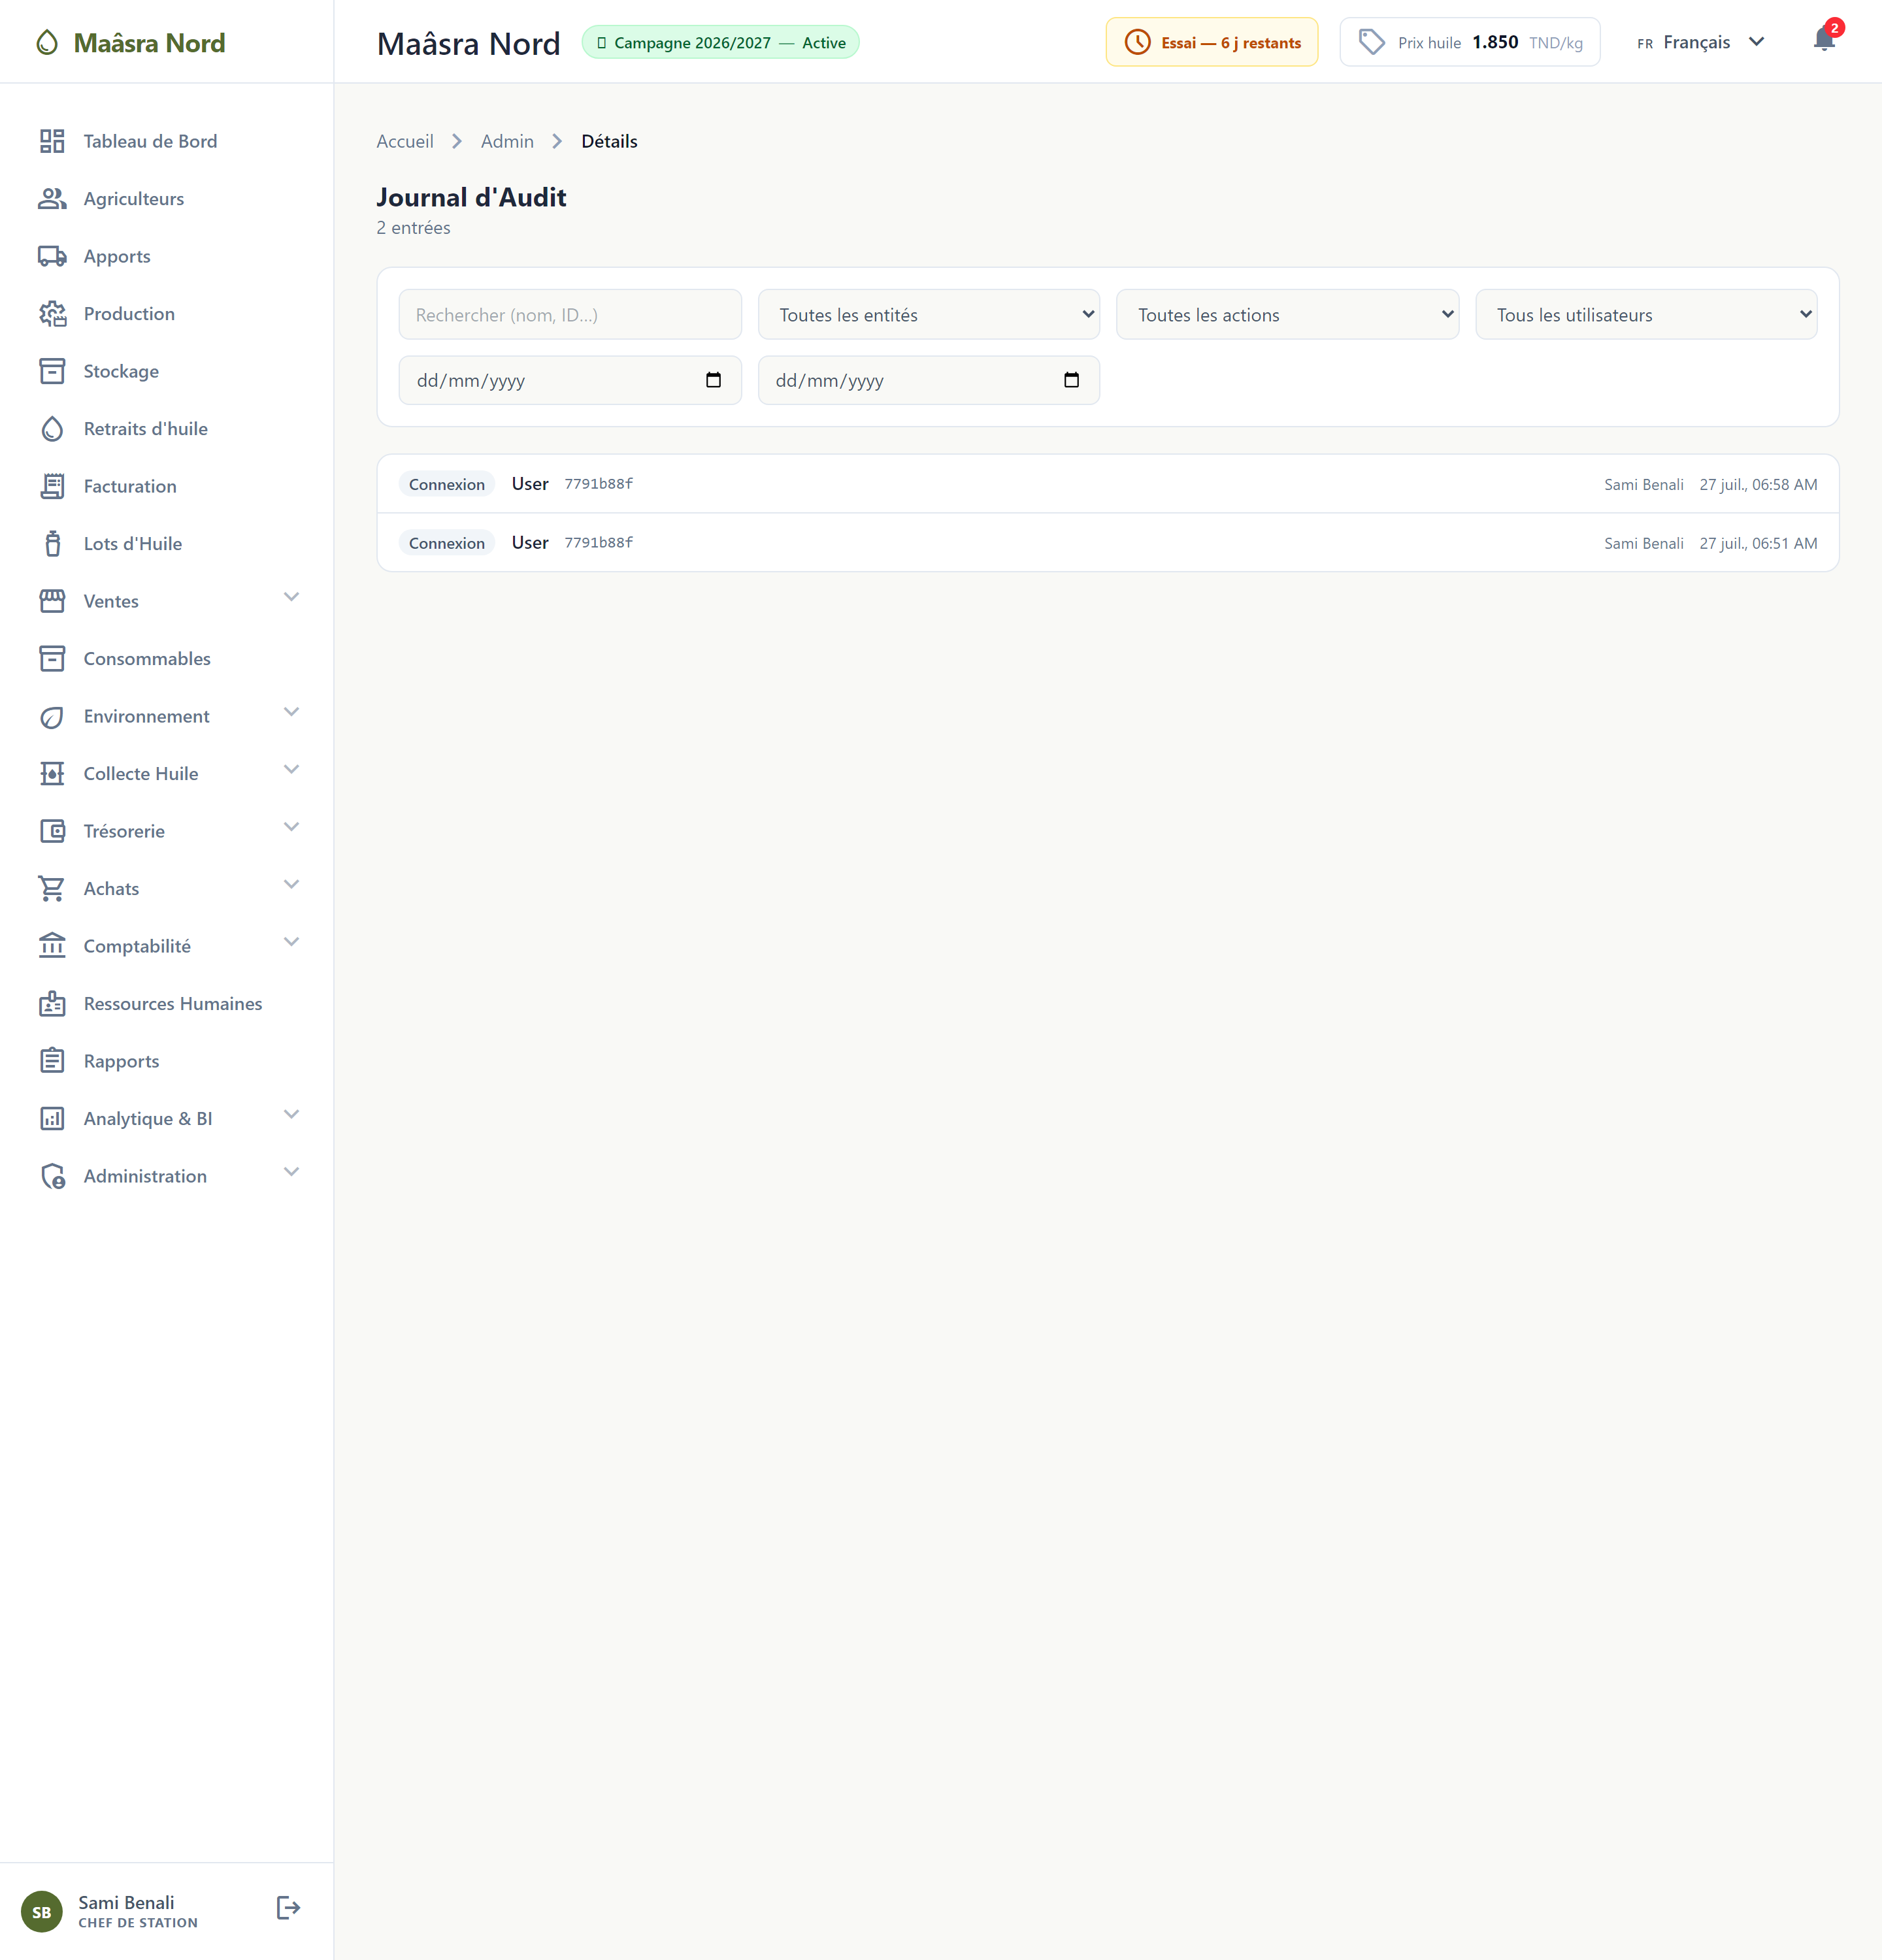Open the Français language selector
The width and height of the screenshot is (1882, 1960).
coord(1701,42)
